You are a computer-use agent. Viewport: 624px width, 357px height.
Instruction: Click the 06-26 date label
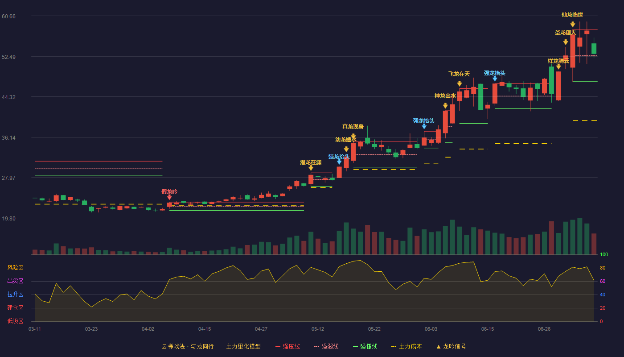pos(544,329)
